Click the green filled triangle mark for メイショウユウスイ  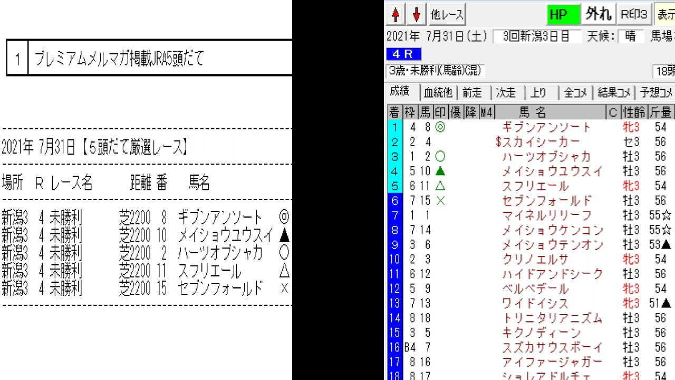pyautogui.click(x=440, y=172)
